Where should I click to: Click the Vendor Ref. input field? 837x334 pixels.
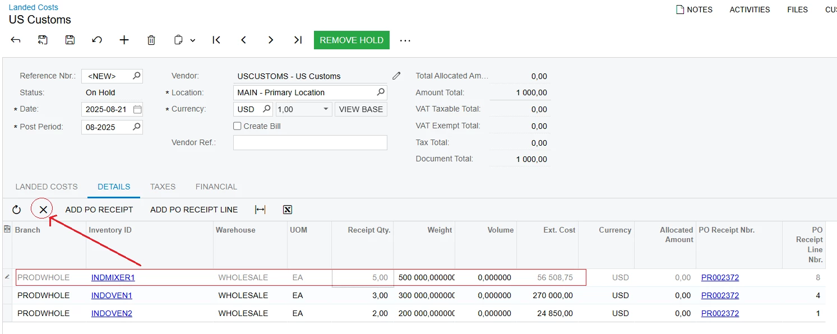(x=310, y=142)
